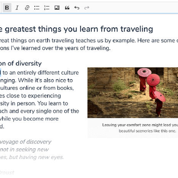Click the line "diversity in person. You learn to"
Image resolution: width=178 pixels, height=178 pixels.
click(x=34, y=103)
